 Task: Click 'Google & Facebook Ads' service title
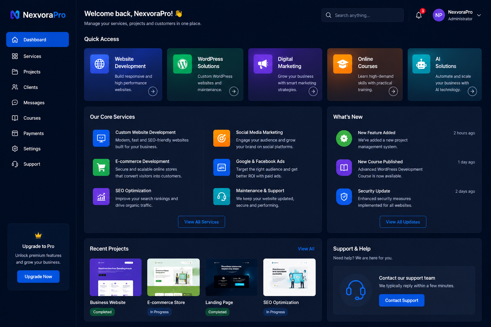pyautogui.click(x=260, y=162)
